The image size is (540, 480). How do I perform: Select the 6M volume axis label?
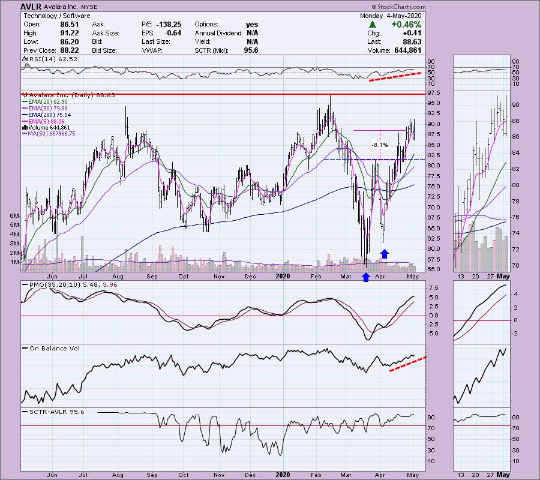(14, 216)
